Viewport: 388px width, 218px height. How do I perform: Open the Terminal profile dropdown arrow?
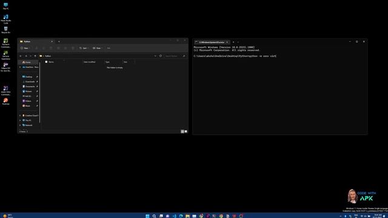pos(238,42)
